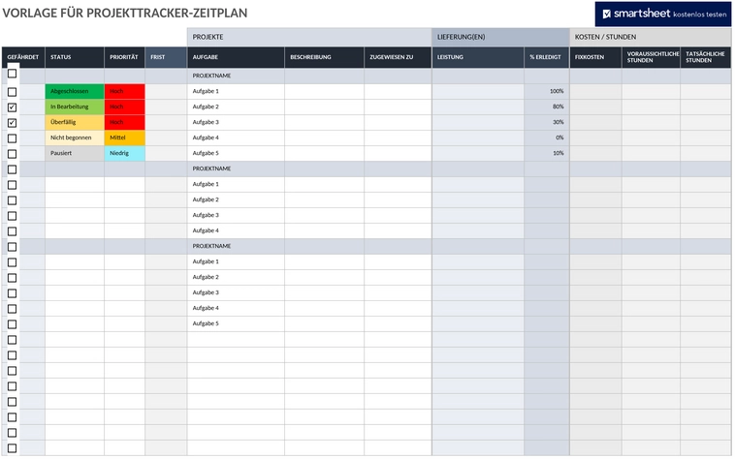
Task: Select the orange Mittel priority cell
Action: click(x=125, y=138)
